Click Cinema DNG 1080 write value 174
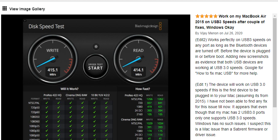 click(x=149, y=131)
